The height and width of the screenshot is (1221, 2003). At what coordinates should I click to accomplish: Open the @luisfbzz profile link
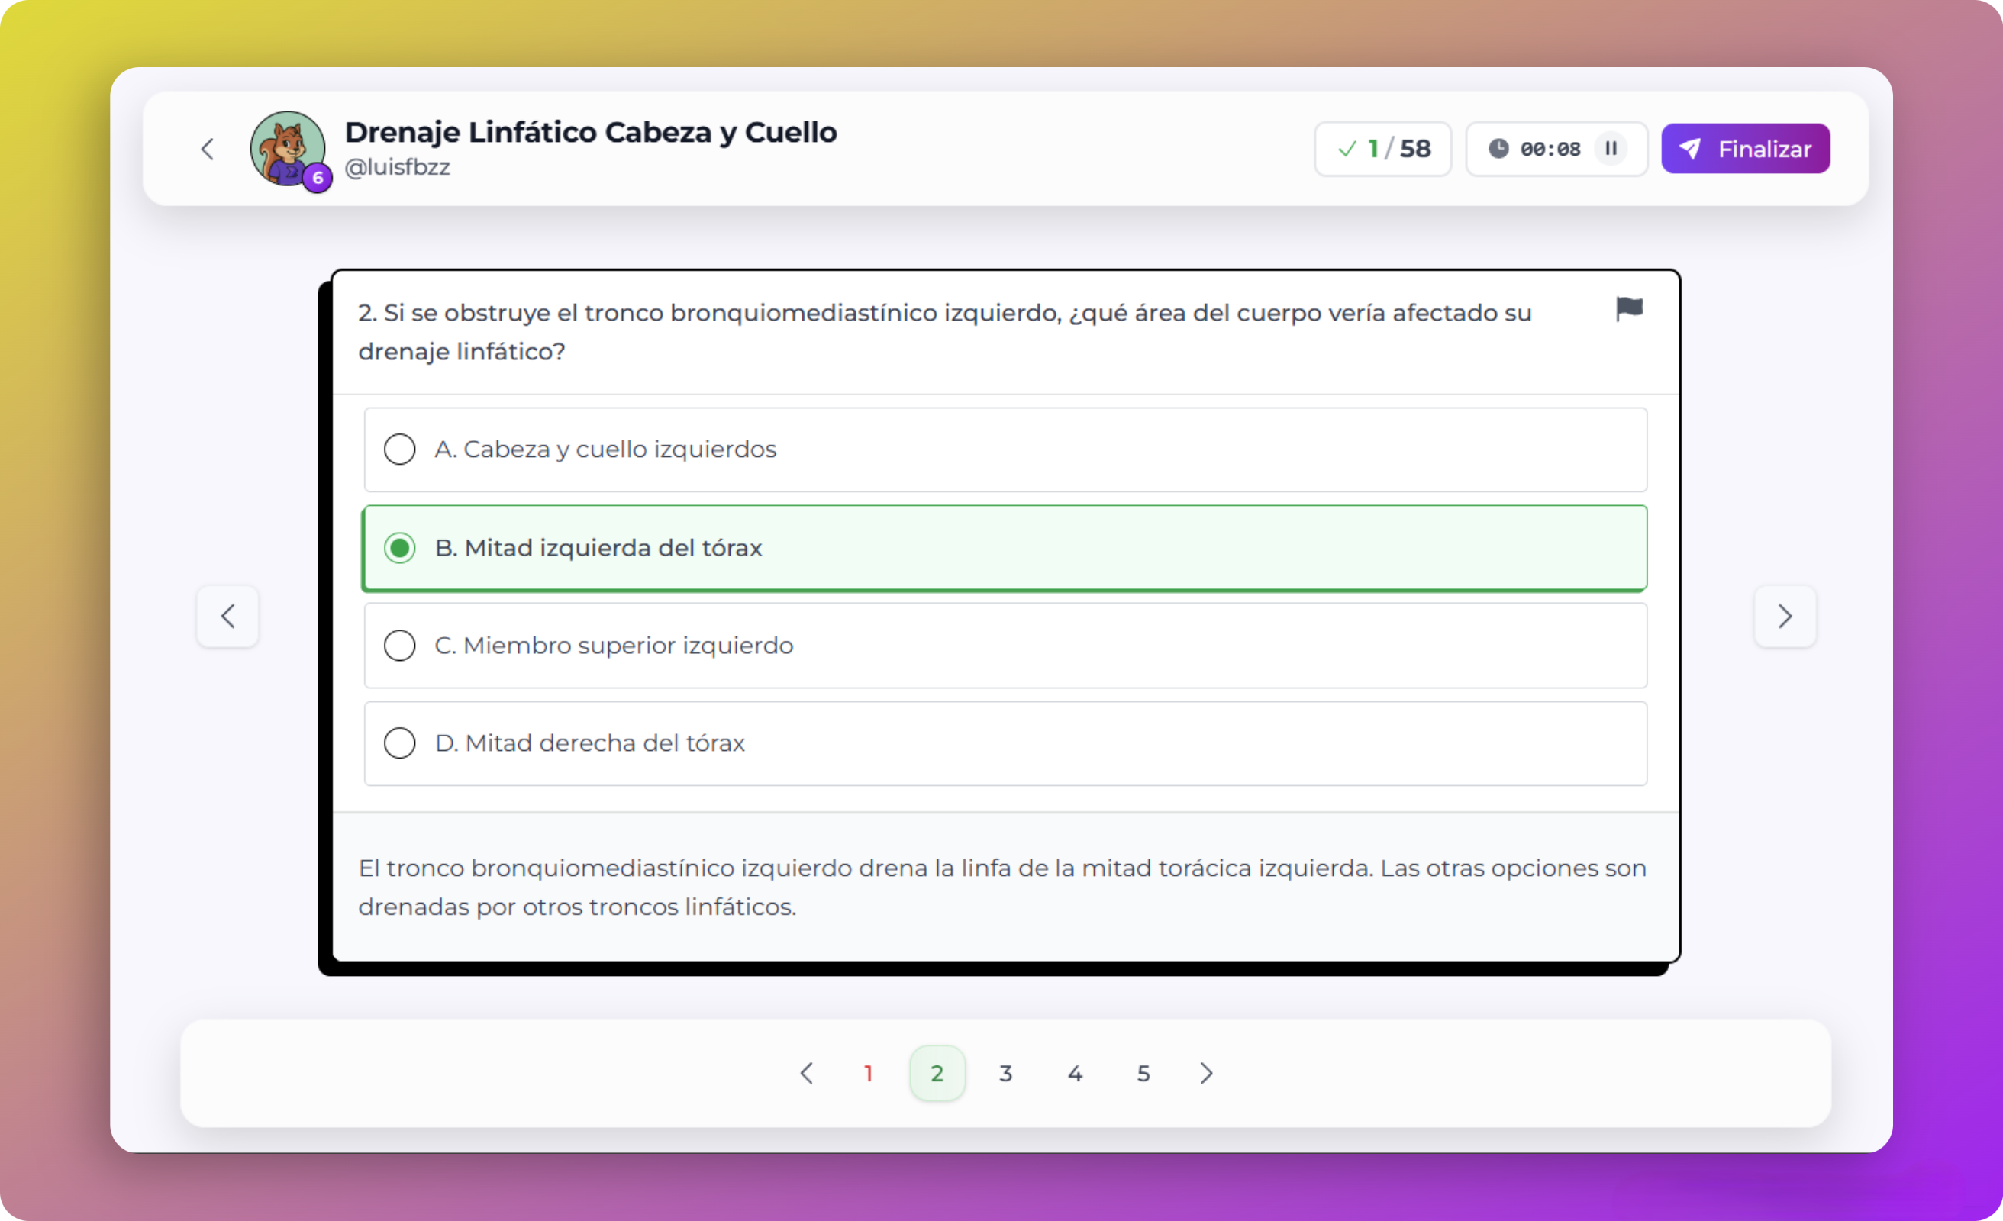pyautogui.click(x=398, y=167)
